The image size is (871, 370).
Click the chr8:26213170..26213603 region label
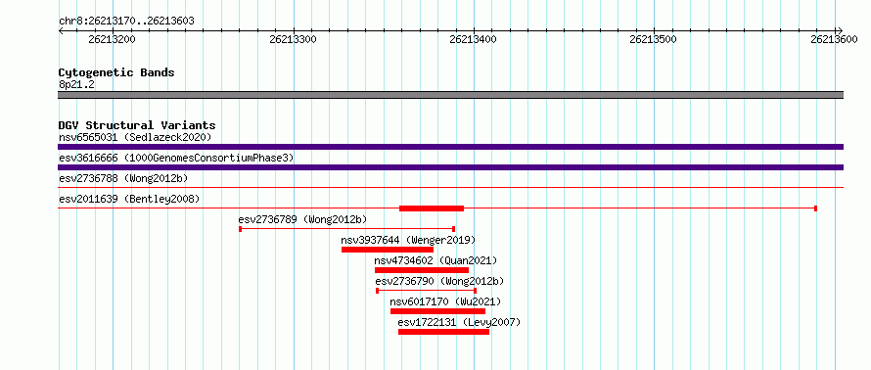click(126, 22)
